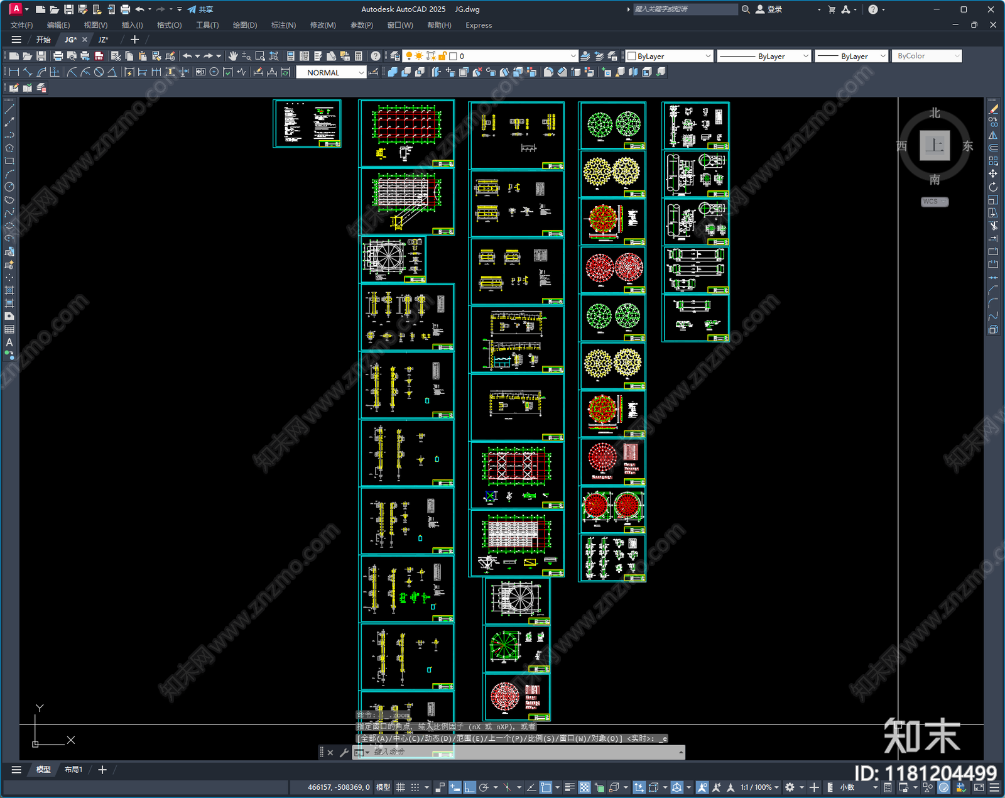Open the ByColor plot style dropdown
1005x798 pixels.
pos(927,56)
